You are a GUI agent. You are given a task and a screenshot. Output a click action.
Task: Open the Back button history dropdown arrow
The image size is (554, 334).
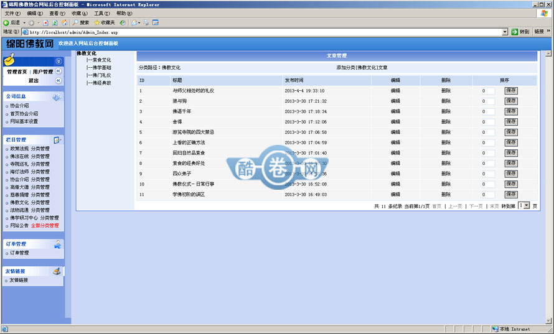[x=24, y=23]
